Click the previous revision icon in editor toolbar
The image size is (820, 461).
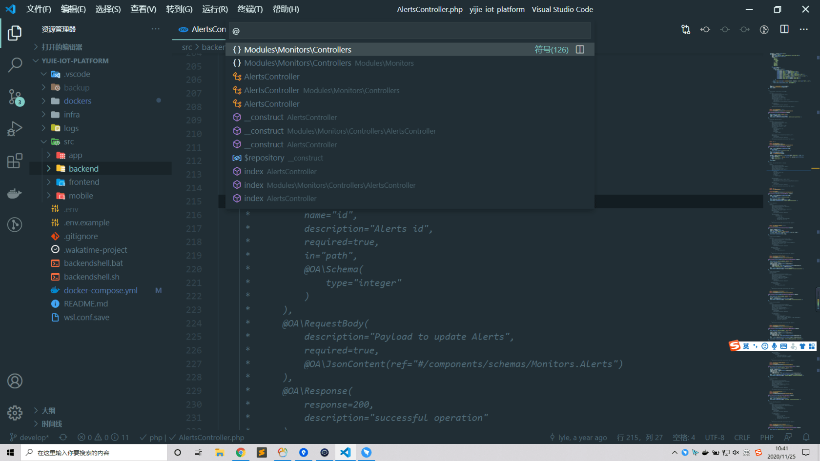[x=705, y=29]
